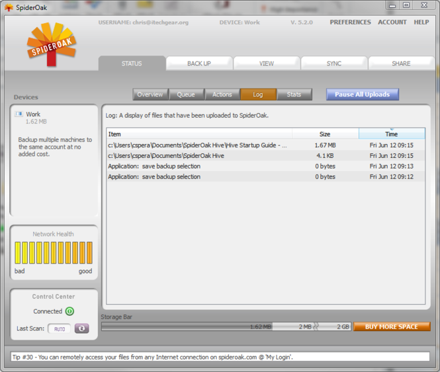The width and height of the screenshot is (440, 372).
Task: Minimize the SpiderOak window
Action: [392, 5]
